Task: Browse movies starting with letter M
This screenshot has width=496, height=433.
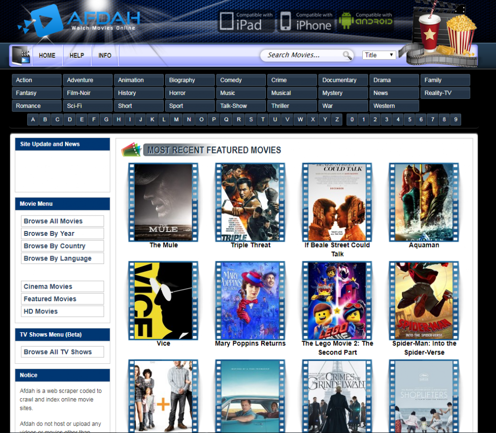Action: tap(176, 120)
